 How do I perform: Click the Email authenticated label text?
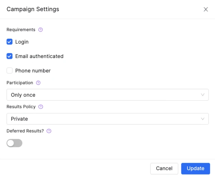tap(39, 56)
